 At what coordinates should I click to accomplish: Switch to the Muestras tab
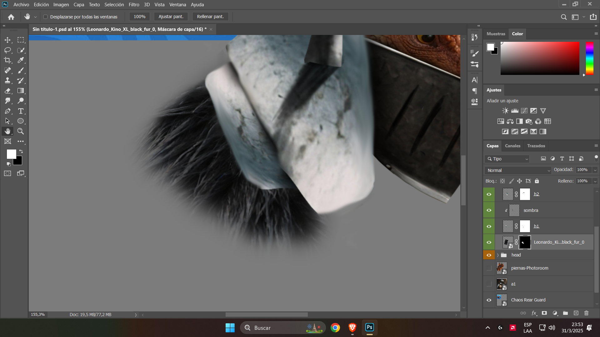tap(496, 34)
